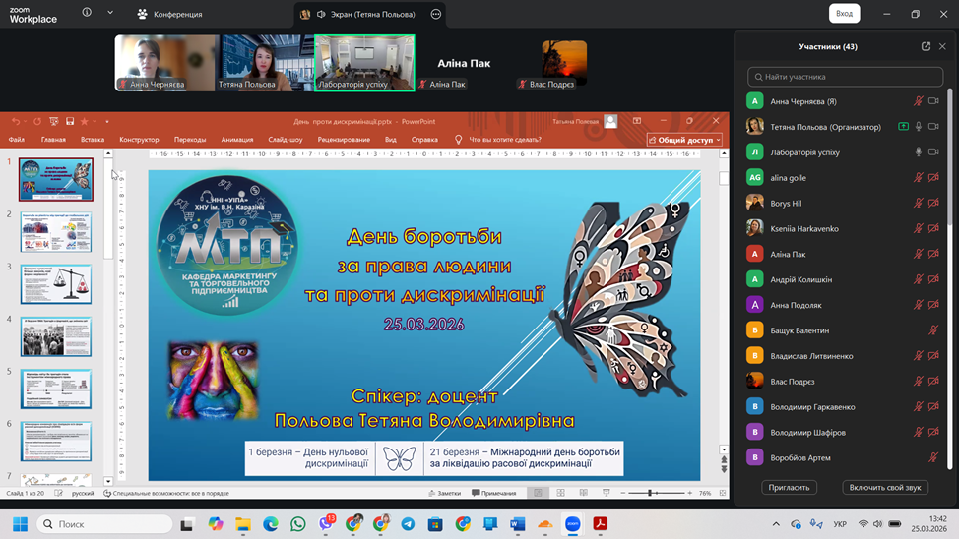Screen dimensions: 959x539
Task: Show hidden system tray icons
Action: [x=776, y=524]
